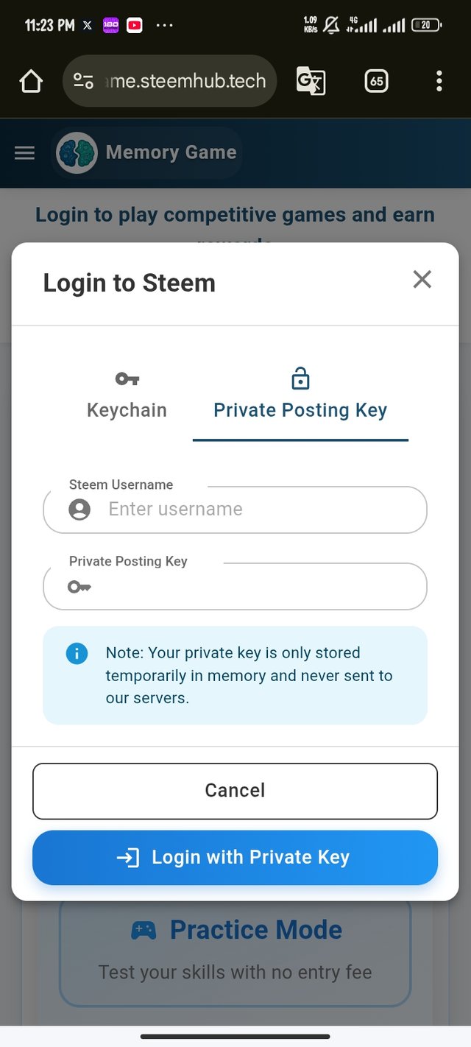Tap the key icon above Keychain
The image size is (471, 1047).
coord(127,379)
